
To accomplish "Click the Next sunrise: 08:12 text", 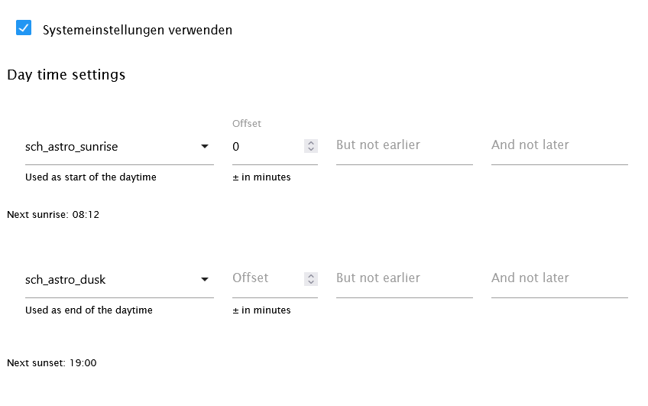I will click(x=53, y=215).
